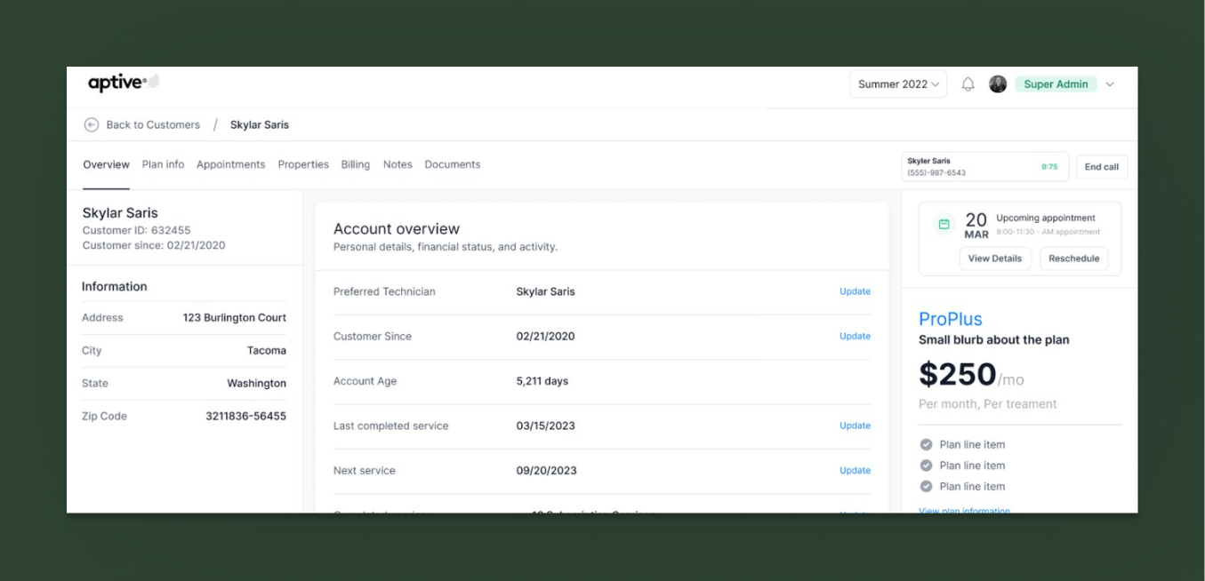Image resolution: width=1205 pixels, height=581 pixels.
Task: Open the Appointments tab
Action: pyautogui.click(x=230, y=164)
